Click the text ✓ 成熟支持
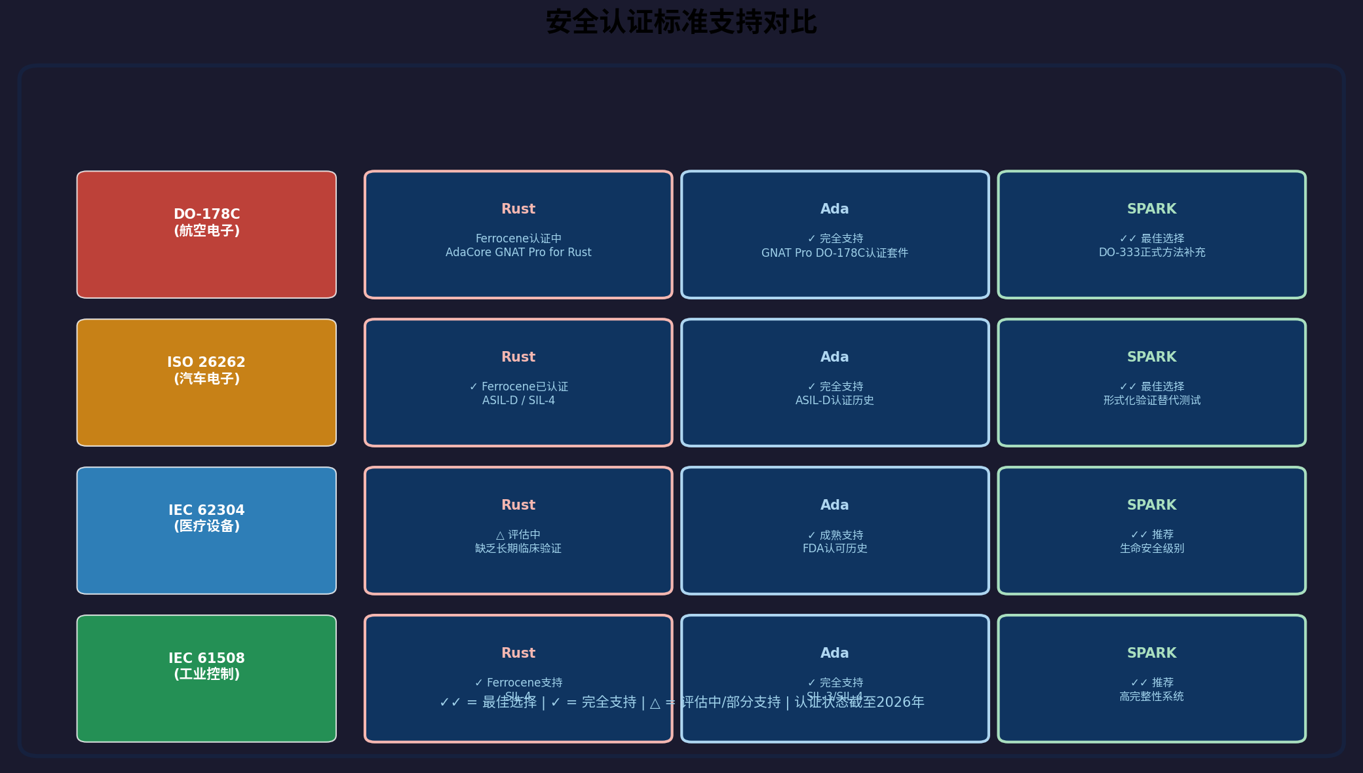The width and height of the screenshot is (1363, 773). pyautogui.click(x=835, y=535)
